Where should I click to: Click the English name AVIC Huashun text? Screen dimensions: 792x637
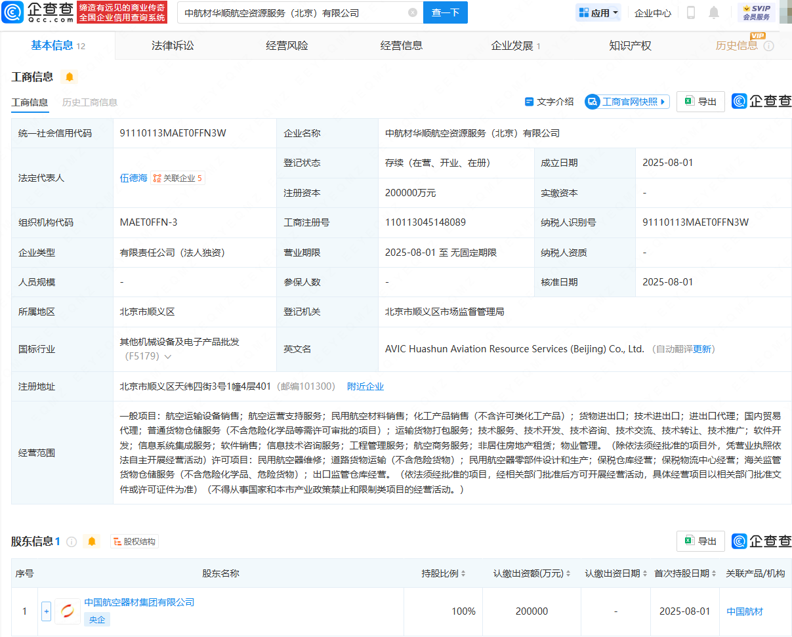514,349
